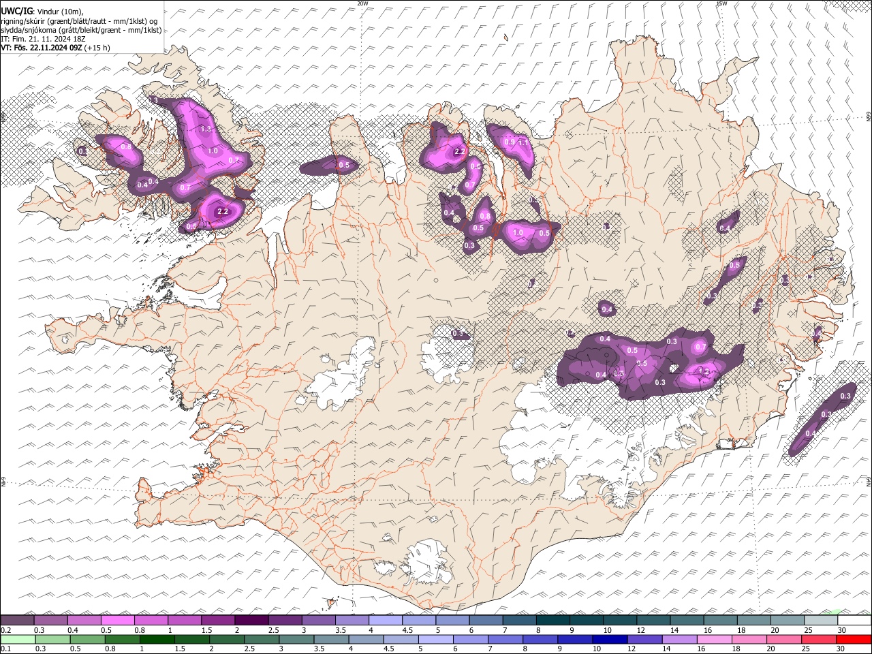The height and width of the screenshot is (654, 872).
Task: Select the light pink swatch at 16 on the lower legend
Action: (x=715, y=639)
